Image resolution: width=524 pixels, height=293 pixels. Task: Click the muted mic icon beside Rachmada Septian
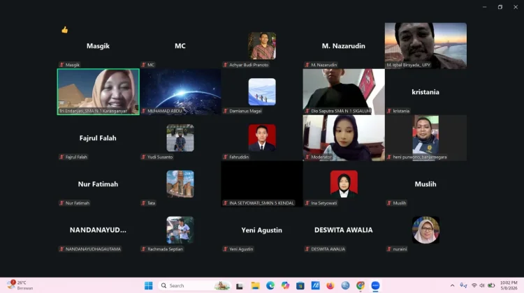(144, 249)
